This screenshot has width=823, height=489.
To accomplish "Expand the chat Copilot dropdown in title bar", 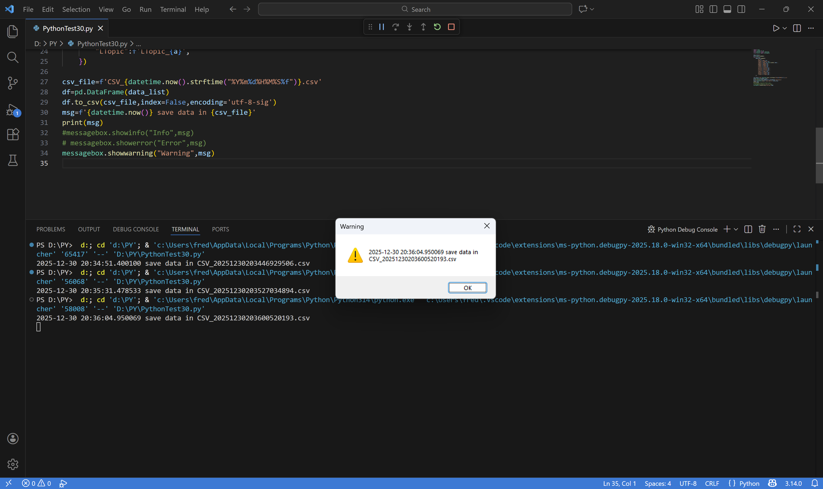I will pyautogui.click(x=592, y=9).
